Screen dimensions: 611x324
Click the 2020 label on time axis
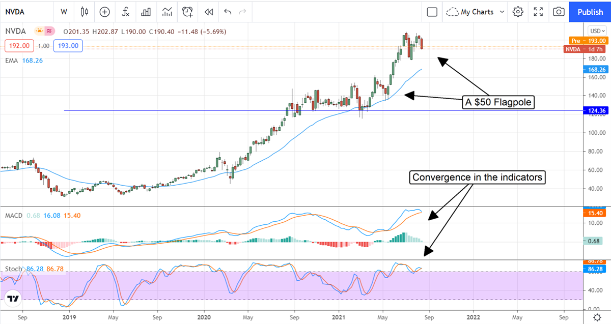point(204,316)
